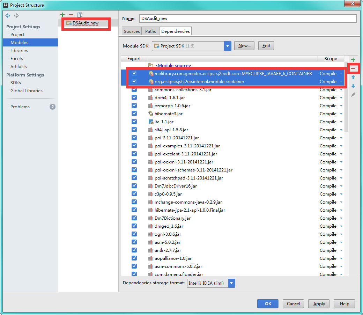Click the IntelliJ title bar icon
The image size is (363, 315).
pyautogui.click(x=6, y=5)
